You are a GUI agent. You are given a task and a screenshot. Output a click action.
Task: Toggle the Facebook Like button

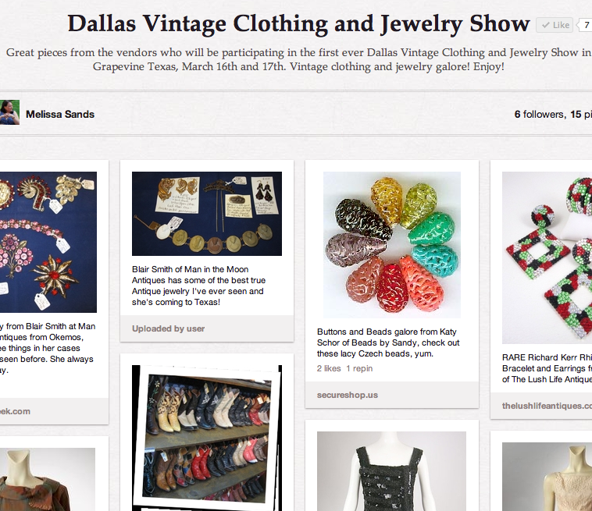pyautogui.click(x=555, y=25)
